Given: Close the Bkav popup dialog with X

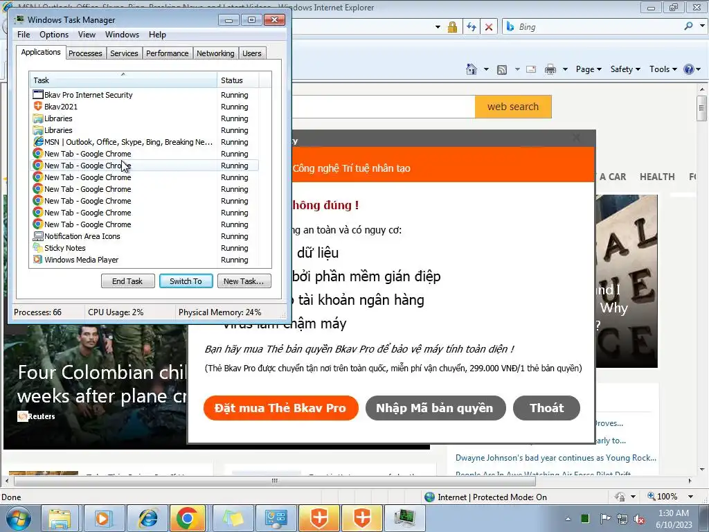Looking at the screenshot, I should point(576,137).
